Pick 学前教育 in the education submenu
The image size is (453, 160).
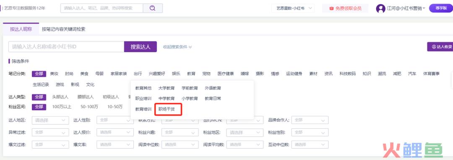[190, 88]
